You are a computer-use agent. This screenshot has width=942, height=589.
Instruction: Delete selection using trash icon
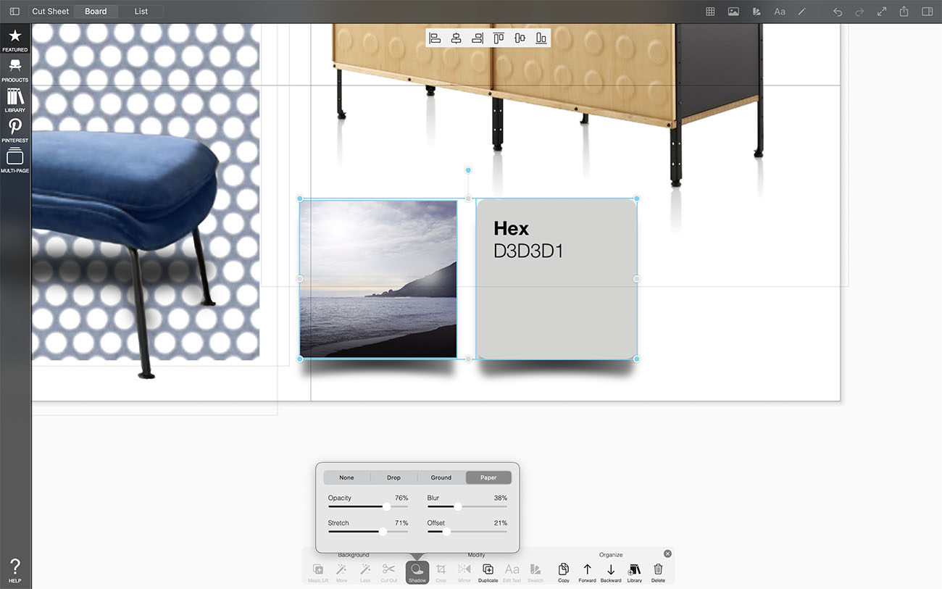(658, 571)
